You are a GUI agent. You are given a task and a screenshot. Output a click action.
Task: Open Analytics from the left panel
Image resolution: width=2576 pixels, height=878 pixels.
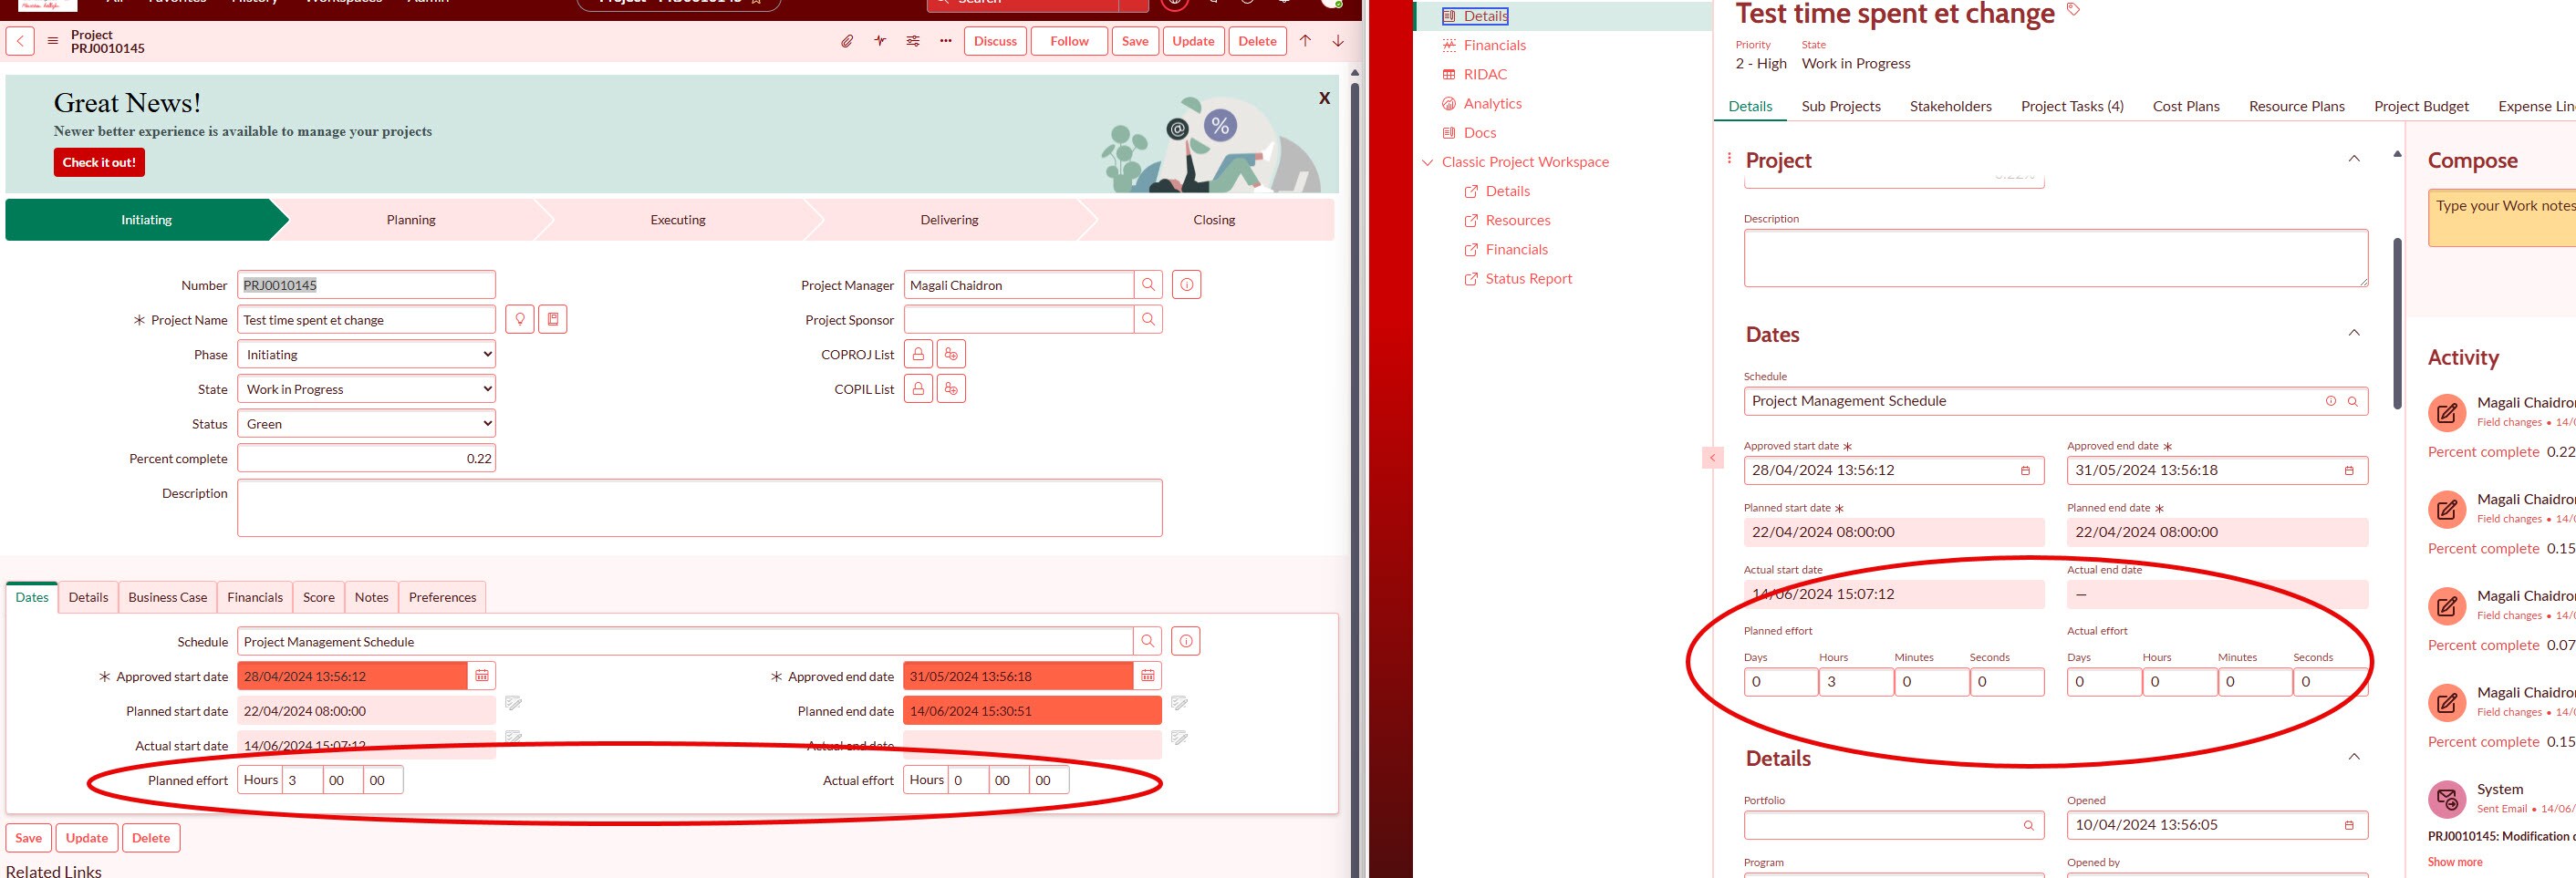1493,103
